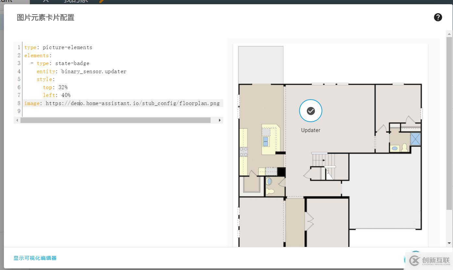Click the 'state-badge' value on line 3
This screenshot has height=270, width=453.
72,63
